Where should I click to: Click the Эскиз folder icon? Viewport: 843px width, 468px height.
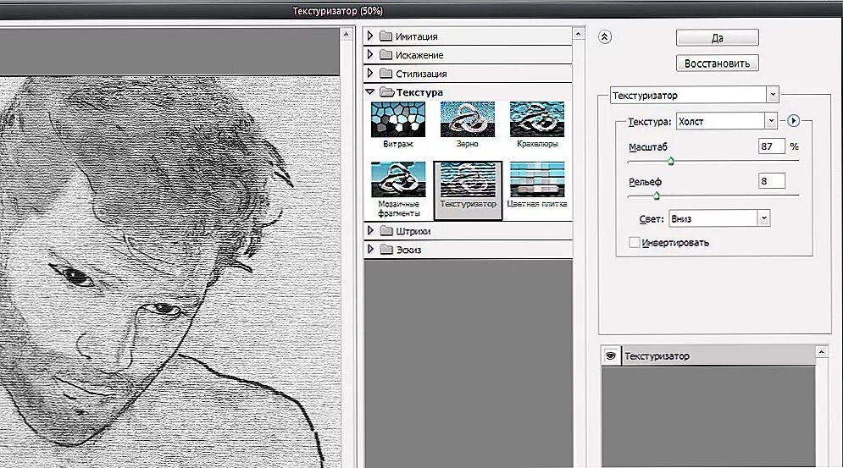(386, 249)
